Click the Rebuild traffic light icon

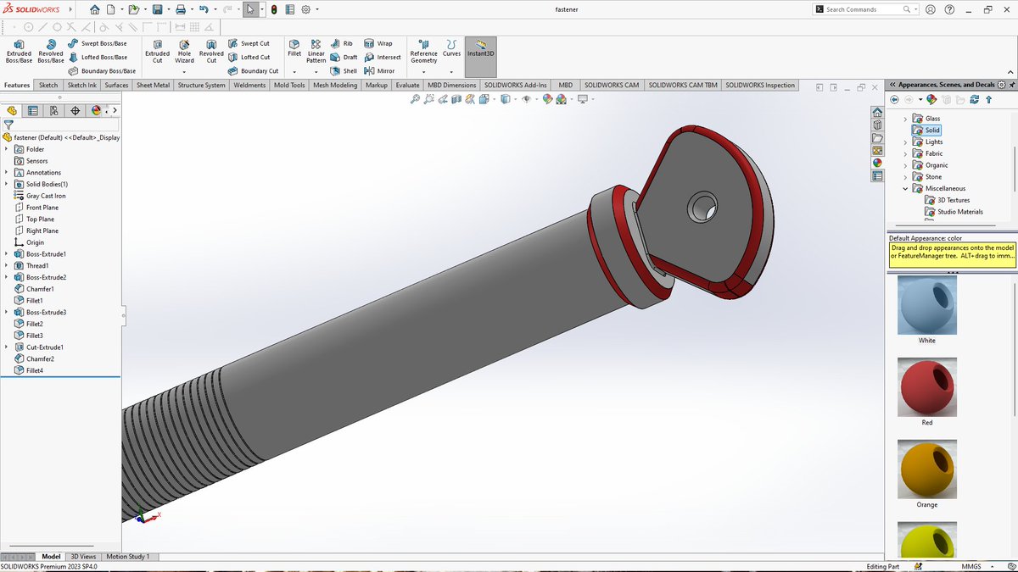(x=274, y=9)
